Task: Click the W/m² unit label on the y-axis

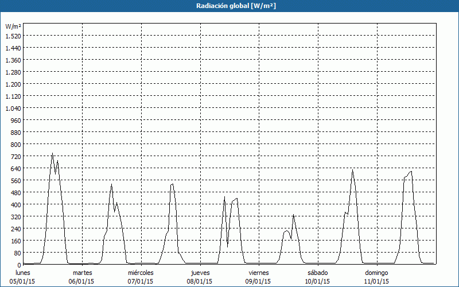Action: click(13, 26)
